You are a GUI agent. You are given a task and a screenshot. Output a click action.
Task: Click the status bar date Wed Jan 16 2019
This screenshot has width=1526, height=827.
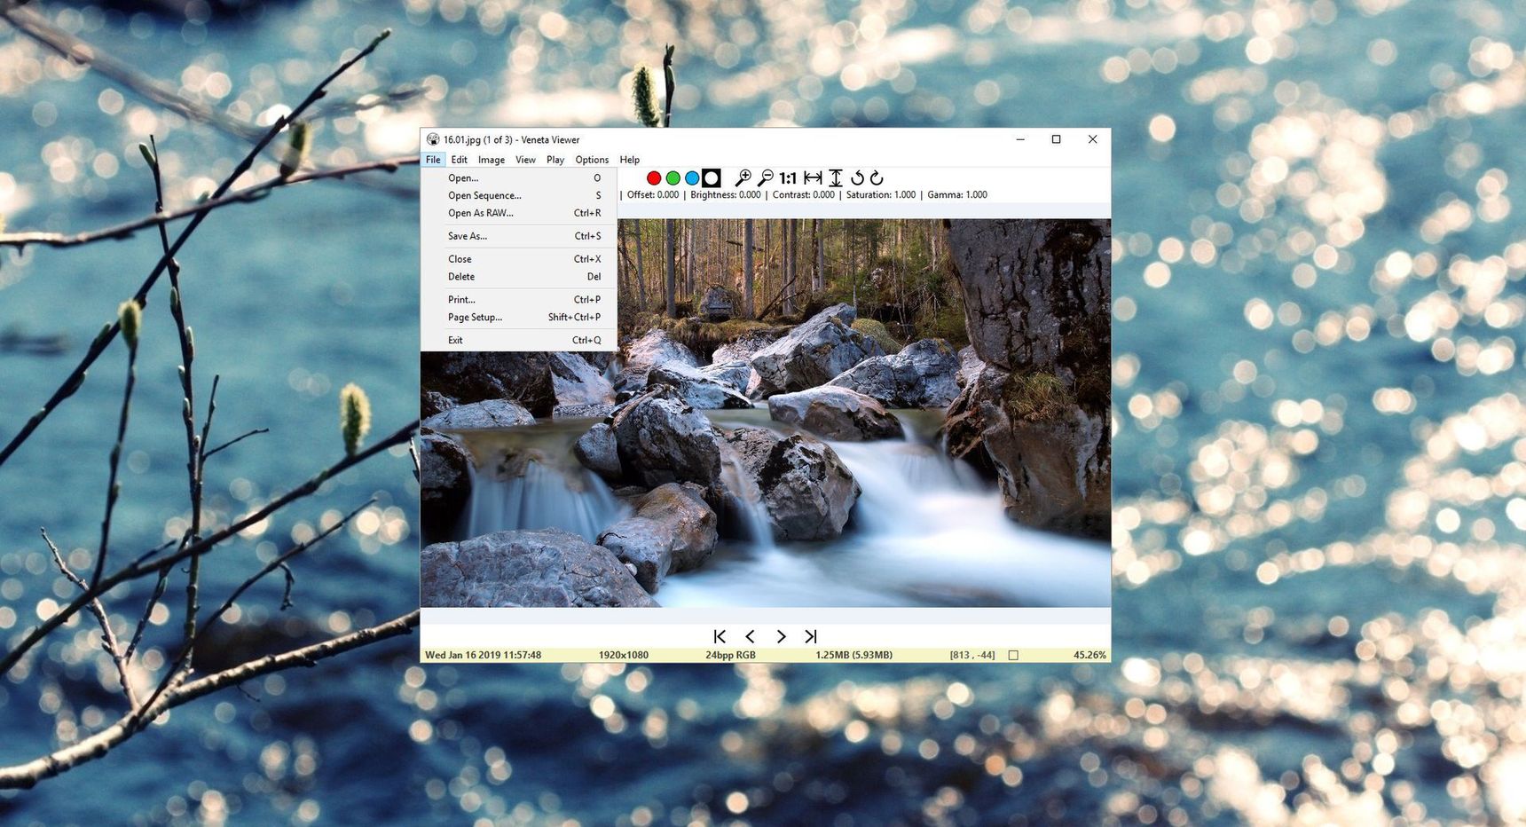[483, 655]
